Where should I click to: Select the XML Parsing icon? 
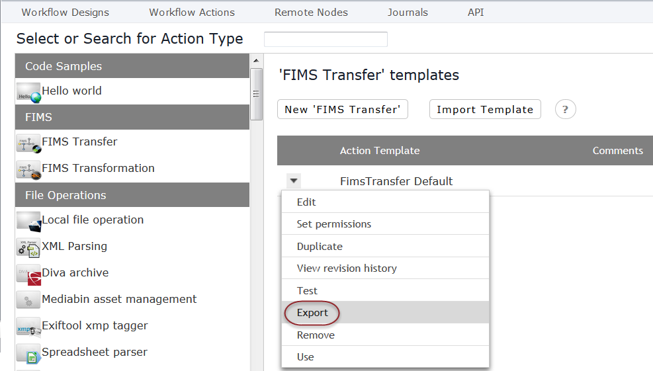pyautogui.click(x=28, y=248)
